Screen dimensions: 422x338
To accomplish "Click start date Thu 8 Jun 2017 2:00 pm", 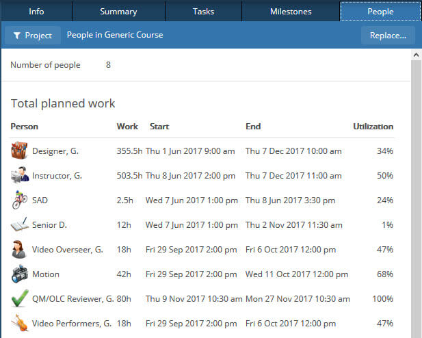I will 191,176.
